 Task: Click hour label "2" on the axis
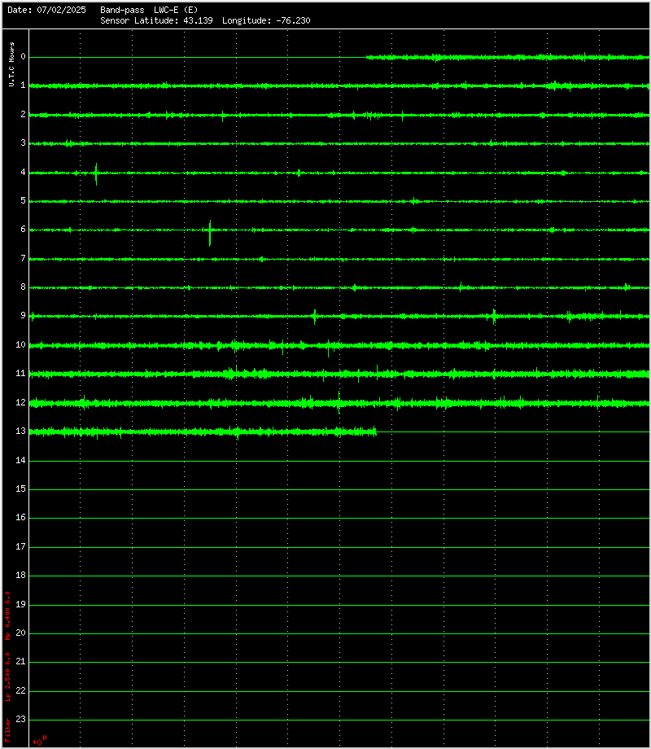pyautogui.click(x=23, y=114)
